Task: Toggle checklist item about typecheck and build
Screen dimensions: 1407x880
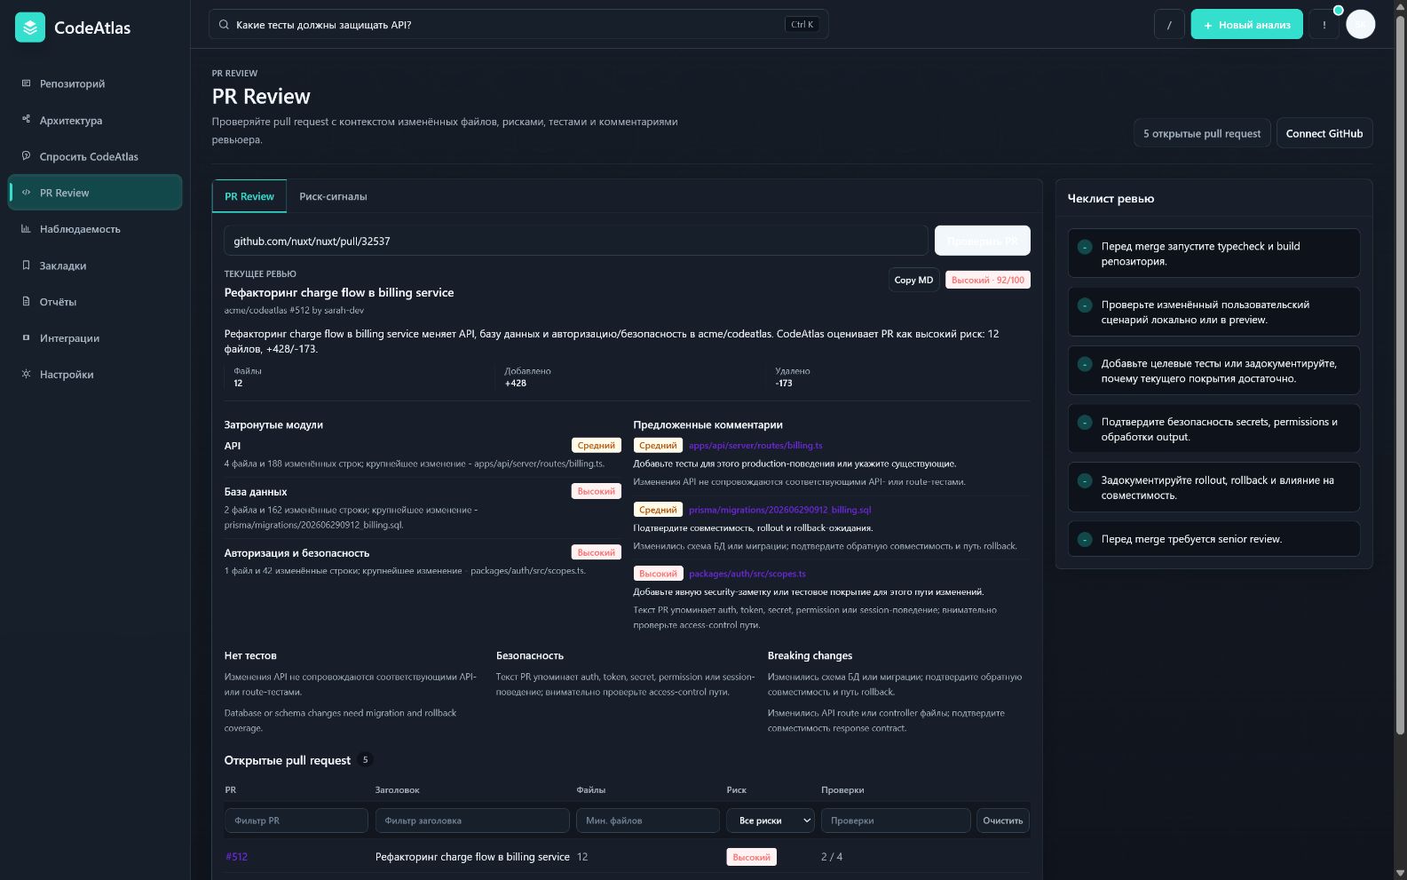Action: click(1085, 247)
